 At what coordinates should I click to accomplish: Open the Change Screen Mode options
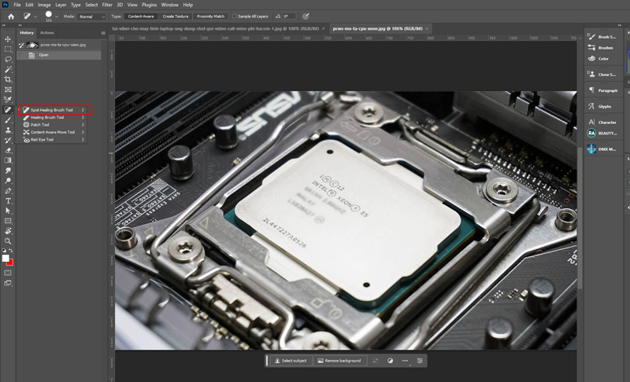[x=8, y=283]
